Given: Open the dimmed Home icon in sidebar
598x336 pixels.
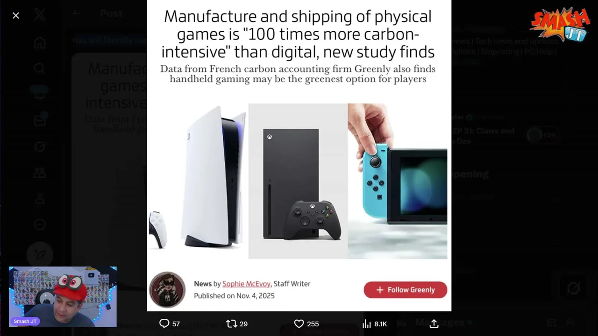Looking at the screenshot, I should pyautogui.click(x=40, y=43).
